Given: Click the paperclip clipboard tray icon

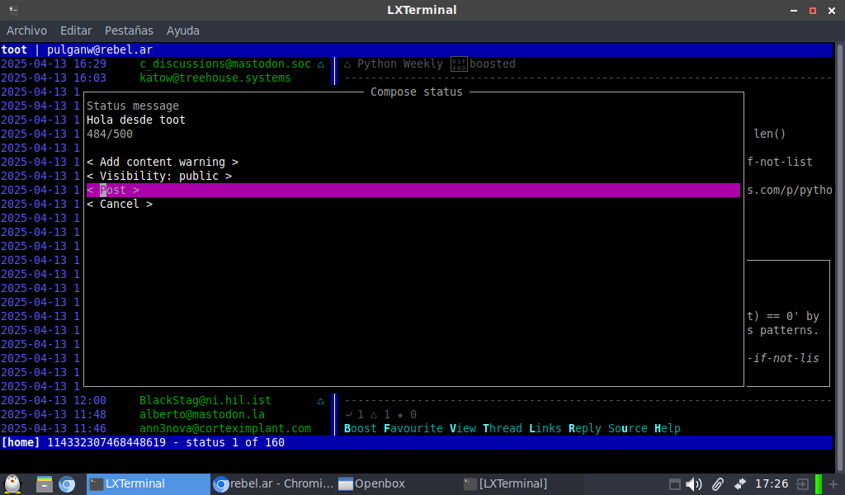Looking at the screenshot, I should (717, 484).
